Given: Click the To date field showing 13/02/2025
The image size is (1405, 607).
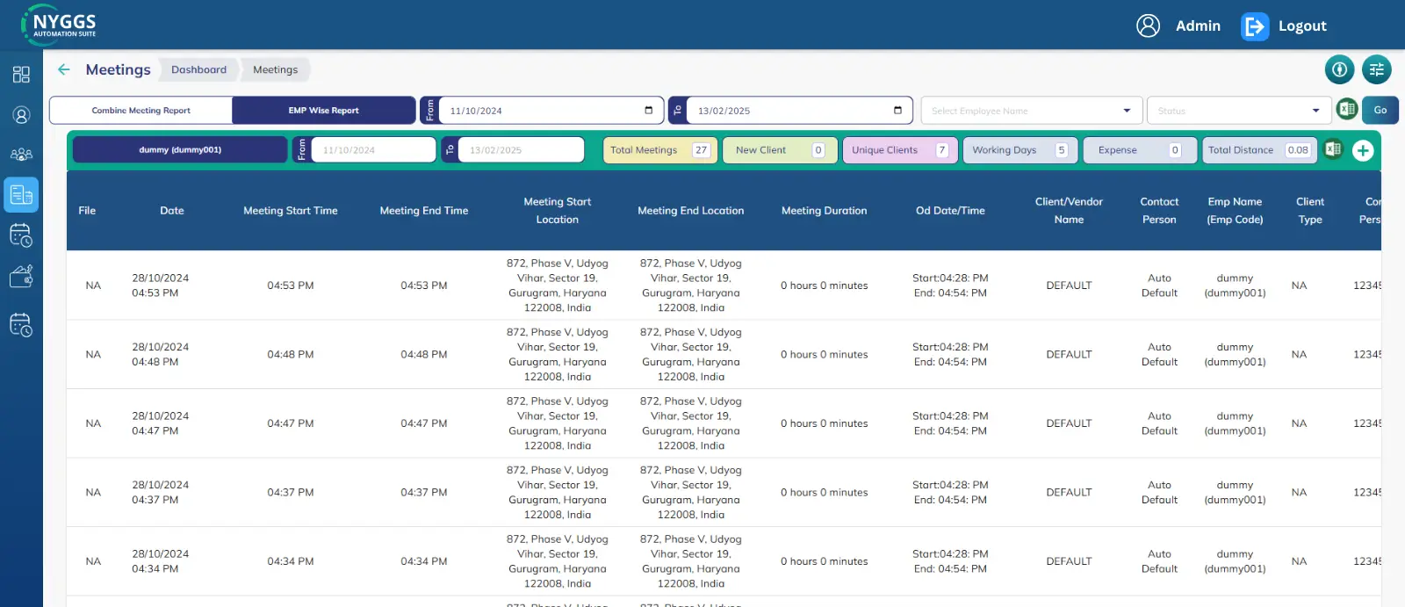Looking at the screenshot, I should pyautogui.click(x=790, y=111).
